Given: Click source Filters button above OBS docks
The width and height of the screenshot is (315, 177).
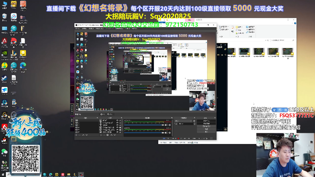Looking at the screenshot, I should (x=110, y=114).
